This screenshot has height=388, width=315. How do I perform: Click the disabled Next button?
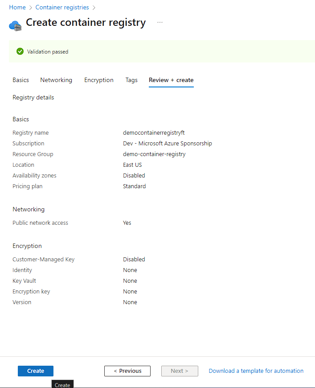click(x=180, y=371)
